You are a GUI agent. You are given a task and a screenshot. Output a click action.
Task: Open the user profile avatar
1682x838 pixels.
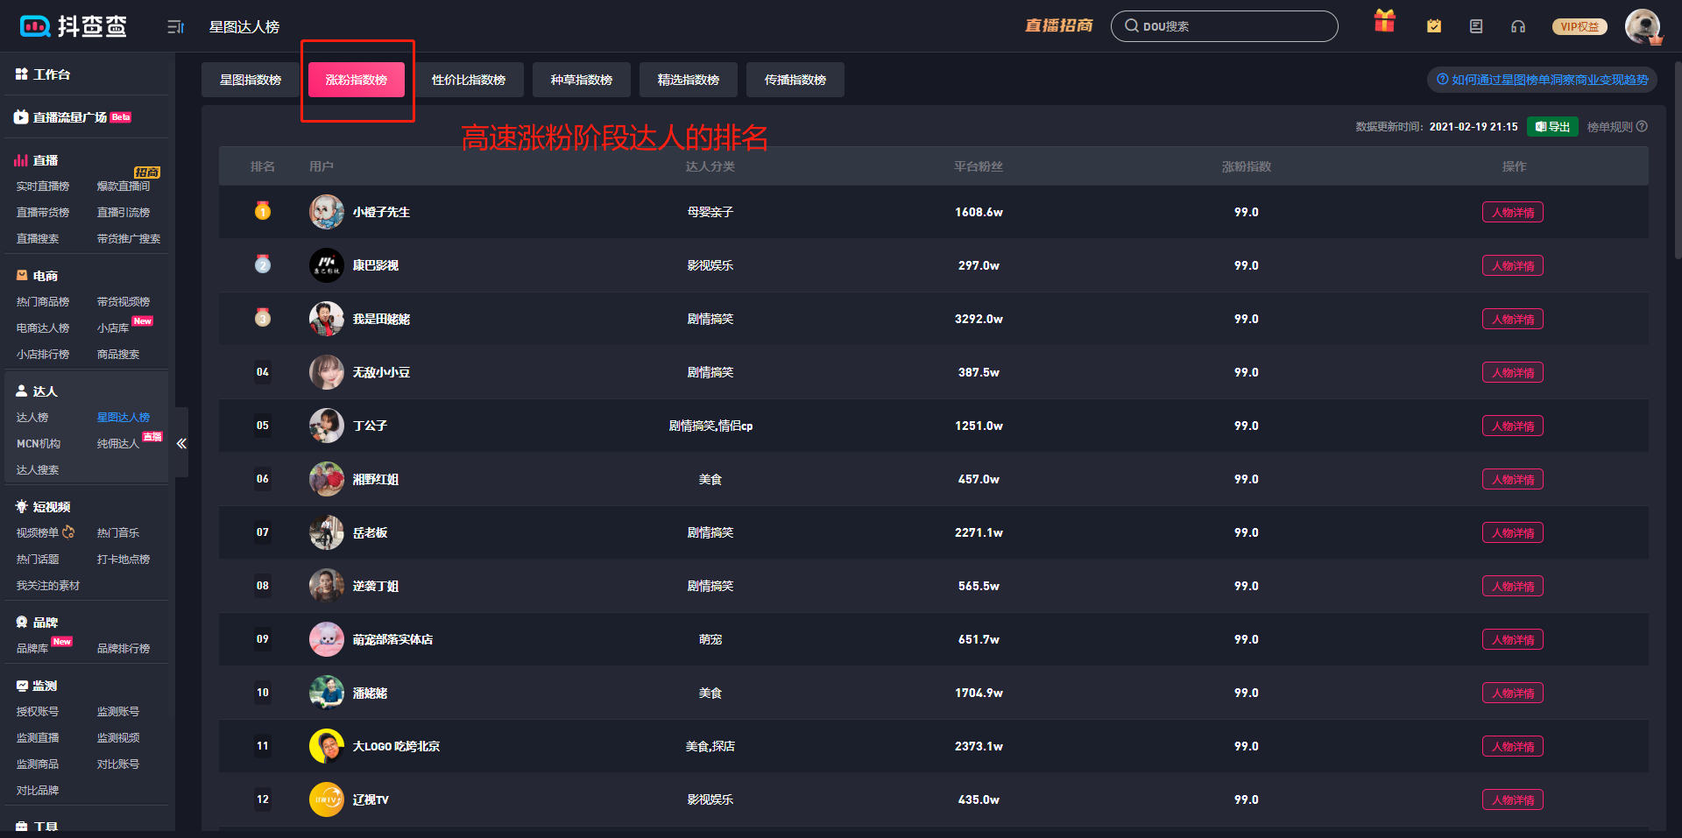coord(1643,26)
